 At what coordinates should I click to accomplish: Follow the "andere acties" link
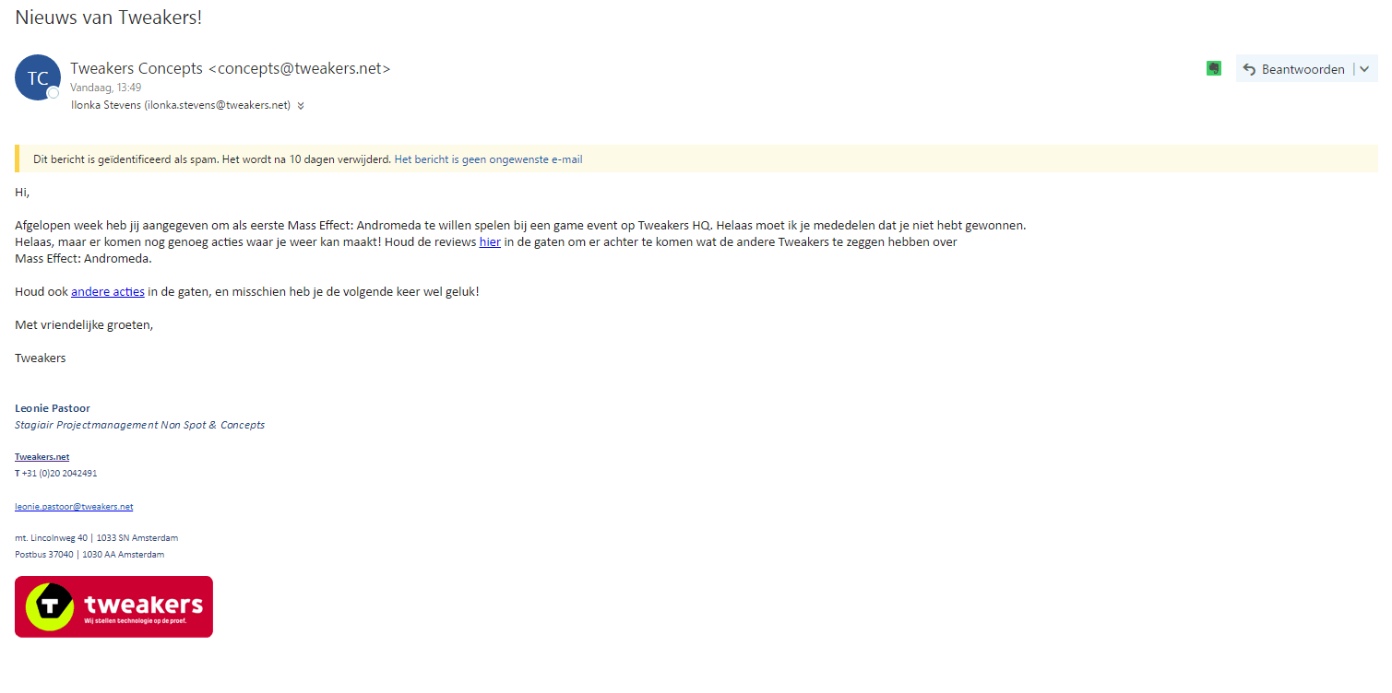[x=108, y=292]
